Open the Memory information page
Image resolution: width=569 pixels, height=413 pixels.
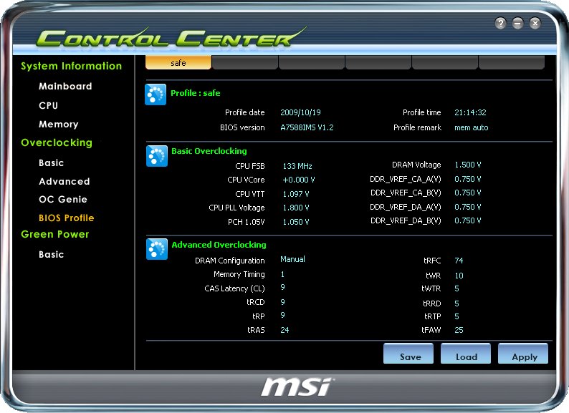[59, 125]
